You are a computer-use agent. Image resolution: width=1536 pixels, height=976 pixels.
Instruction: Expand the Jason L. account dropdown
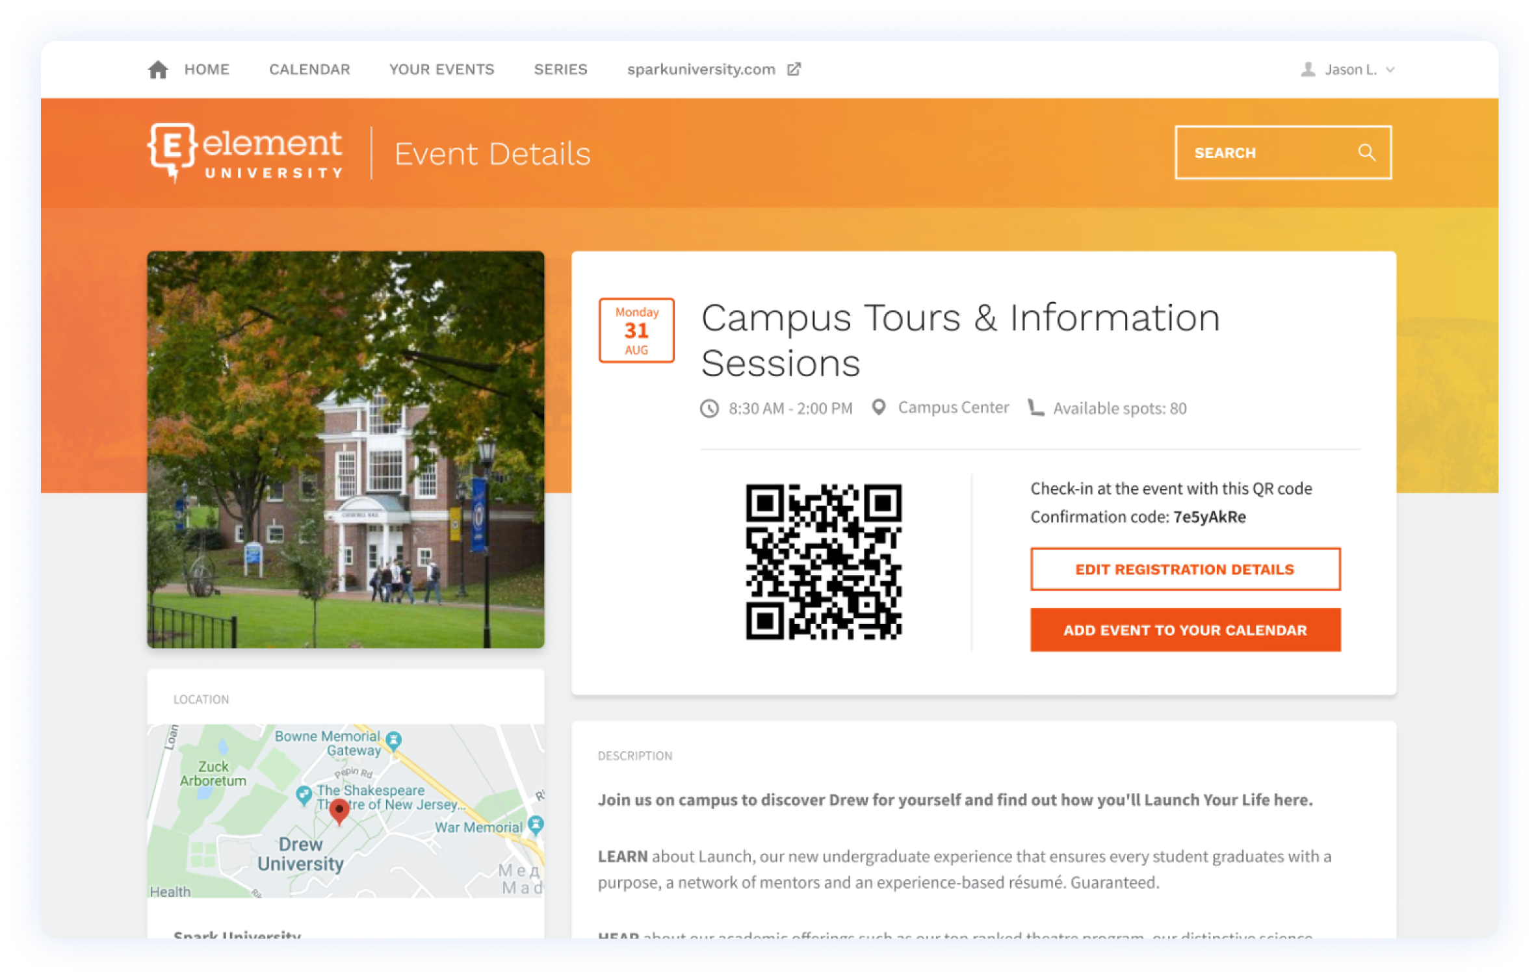coord(1391,70)
